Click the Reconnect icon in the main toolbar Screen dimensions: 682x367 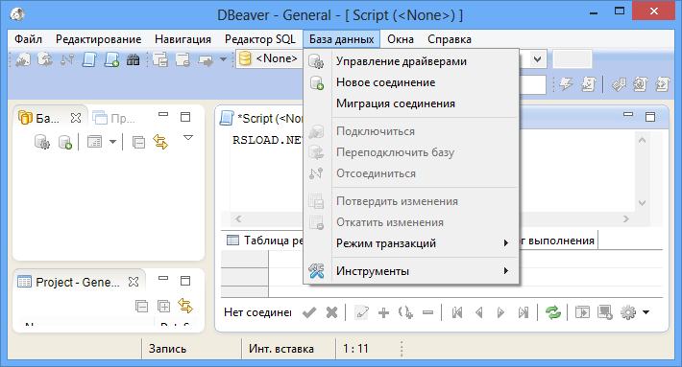(x=45, y=59)
